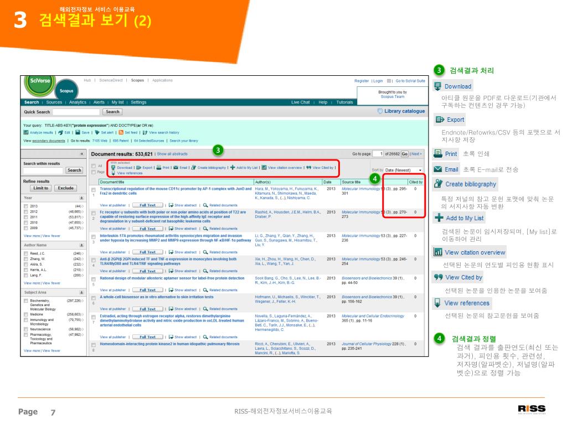Click Add to My List plus icon in toolbar
The height and width of the screenshot is (425, 567).
coord(233,168)
